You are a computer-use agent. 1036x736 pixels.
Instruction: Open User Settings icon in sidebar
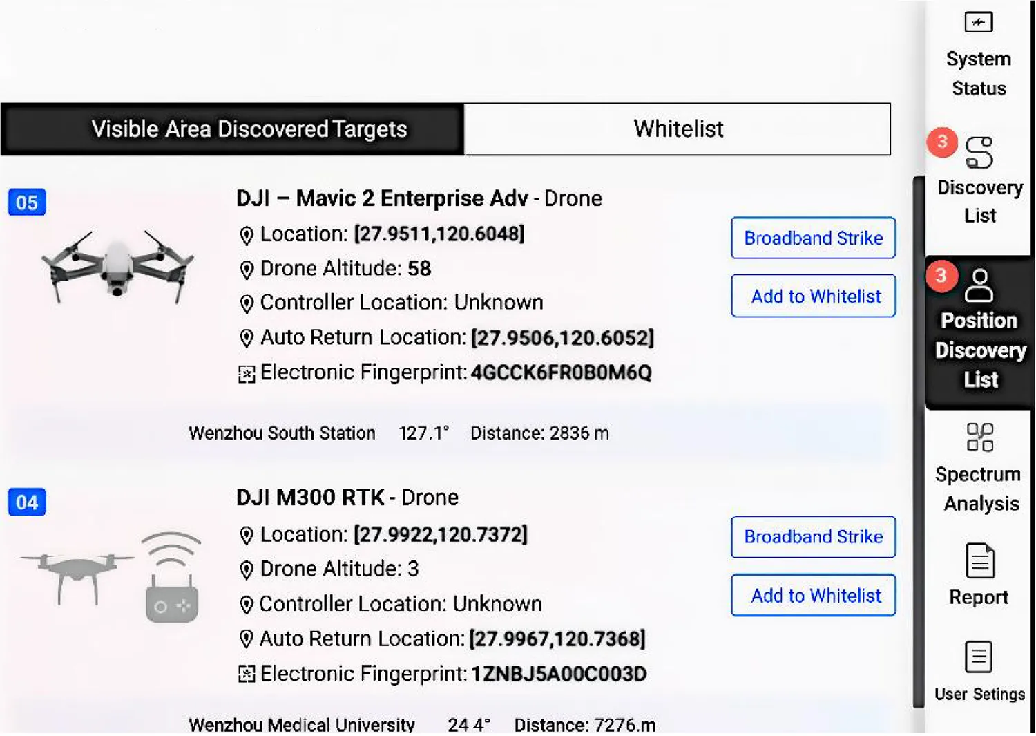coord(978,657)
